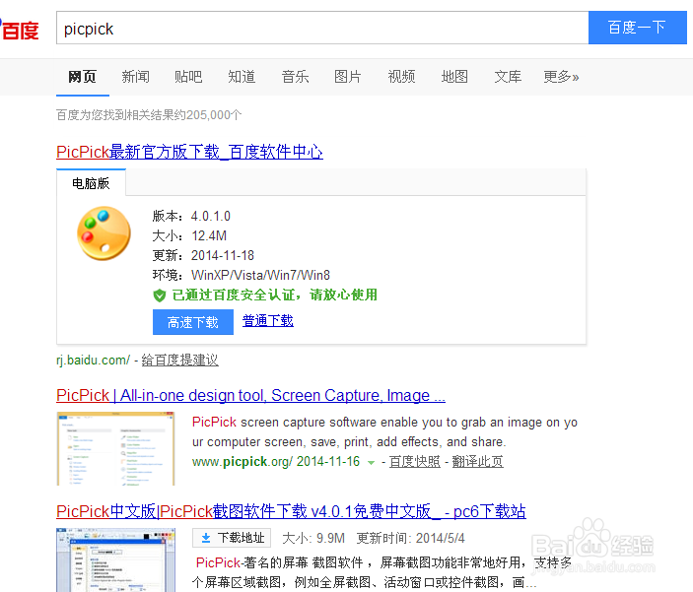Click the WinXP/Vista/Win7/Win8 environment text
The width and height of the screenshot is (693, 592).
point(261,275)
